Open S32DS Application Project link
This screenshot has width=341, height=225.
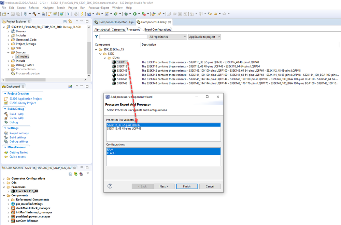point(26,99)
